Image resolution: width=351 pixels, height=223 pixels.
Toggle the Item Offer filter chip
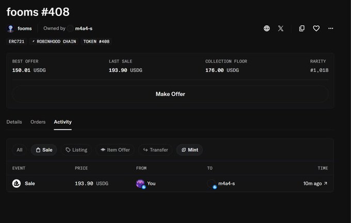tap(115, 150)
